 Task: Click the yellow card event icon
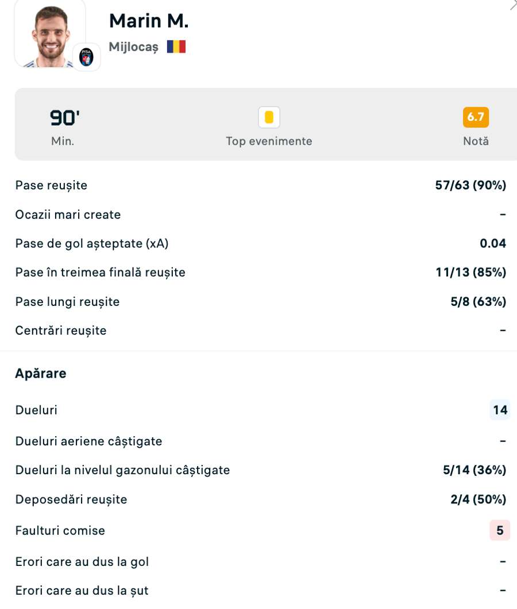pyautogui.click(x=269, y=118)
